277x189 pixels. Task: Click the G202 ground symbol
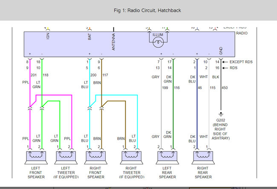(x=221, y=114)
